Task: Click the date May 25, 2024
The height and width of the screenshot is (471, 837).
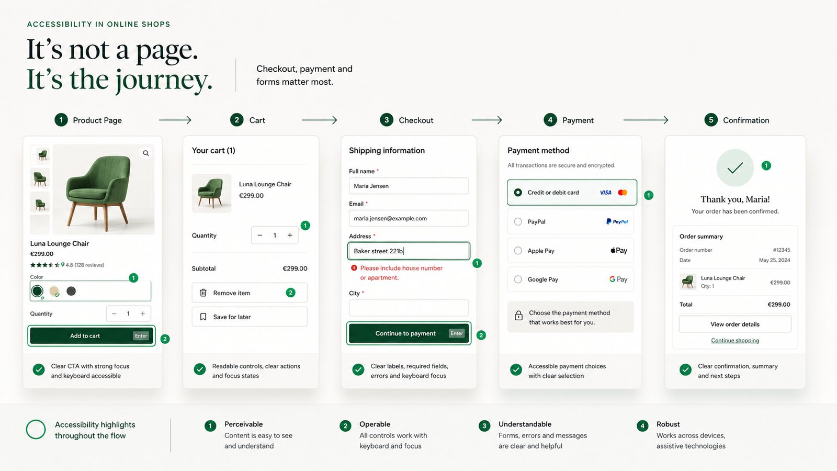Action: coord(775,260)
